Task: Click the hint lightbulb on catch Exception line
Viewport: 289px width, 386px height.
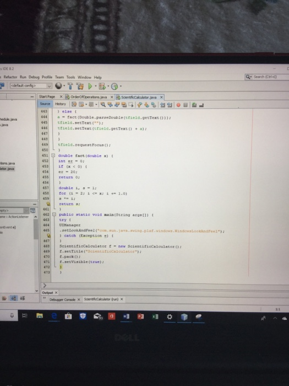Action: pyautogui.click(x=48, y=235)
